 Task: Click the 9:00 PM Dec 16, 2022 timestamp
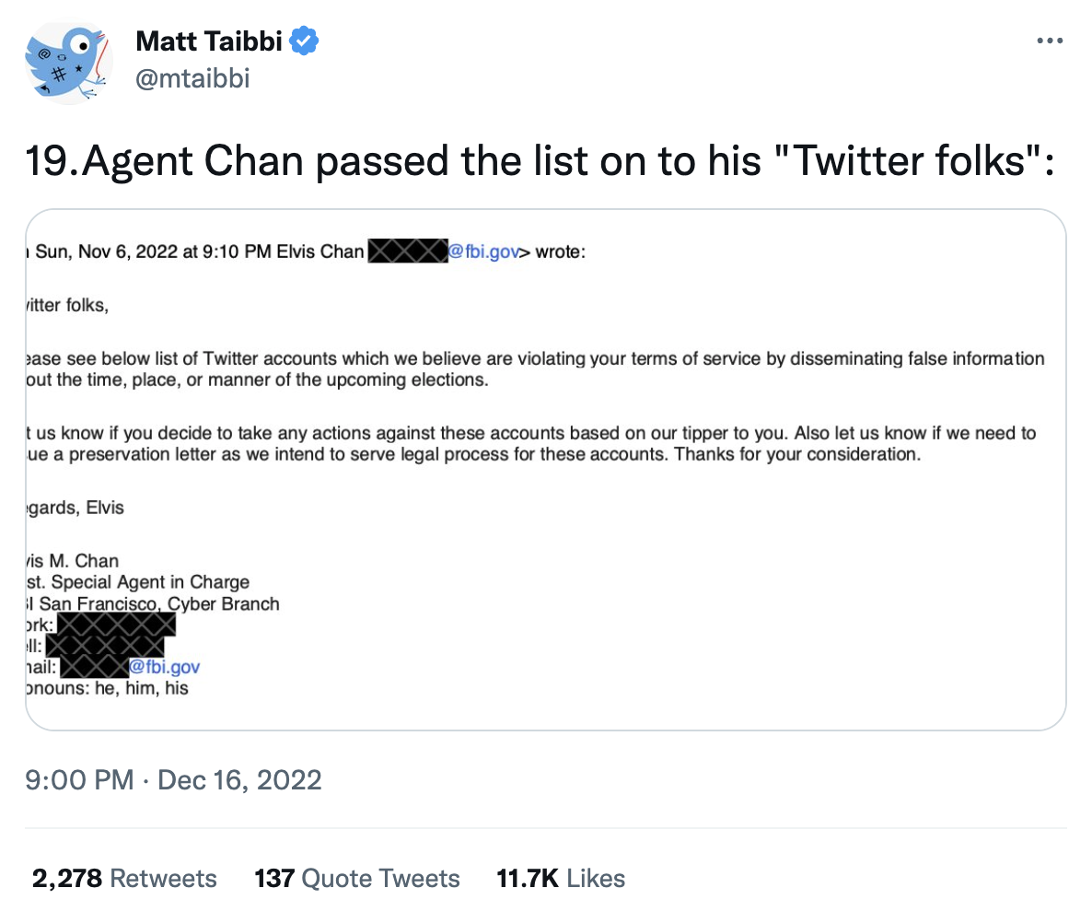pos(174,780)
